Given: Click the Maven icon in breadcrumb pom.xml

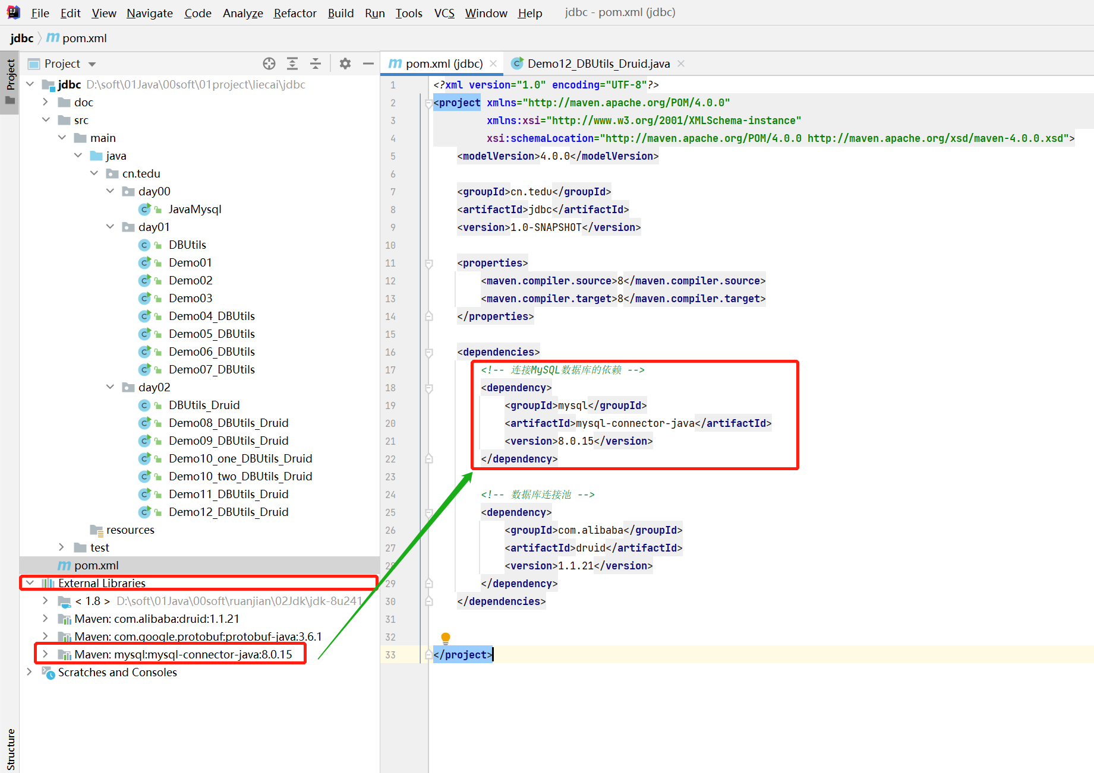Looking at the screenshot, I should click(x=53, y=38).
